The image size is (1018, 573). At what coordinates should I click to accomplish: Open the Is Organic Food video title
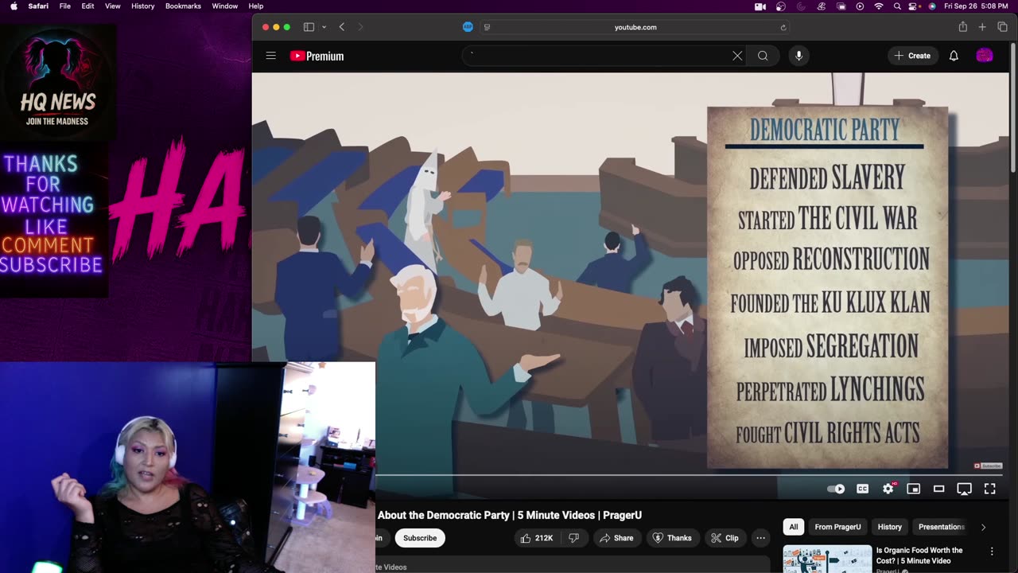[x=919, y=555]
